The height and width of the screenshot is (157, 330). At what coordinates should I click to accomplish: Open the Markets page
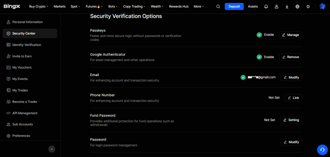coord(60,6)
